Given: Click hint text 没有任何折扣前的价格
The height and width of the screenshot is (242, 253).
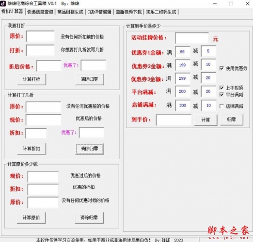Looking at the screenshot, I should [82, 37].
